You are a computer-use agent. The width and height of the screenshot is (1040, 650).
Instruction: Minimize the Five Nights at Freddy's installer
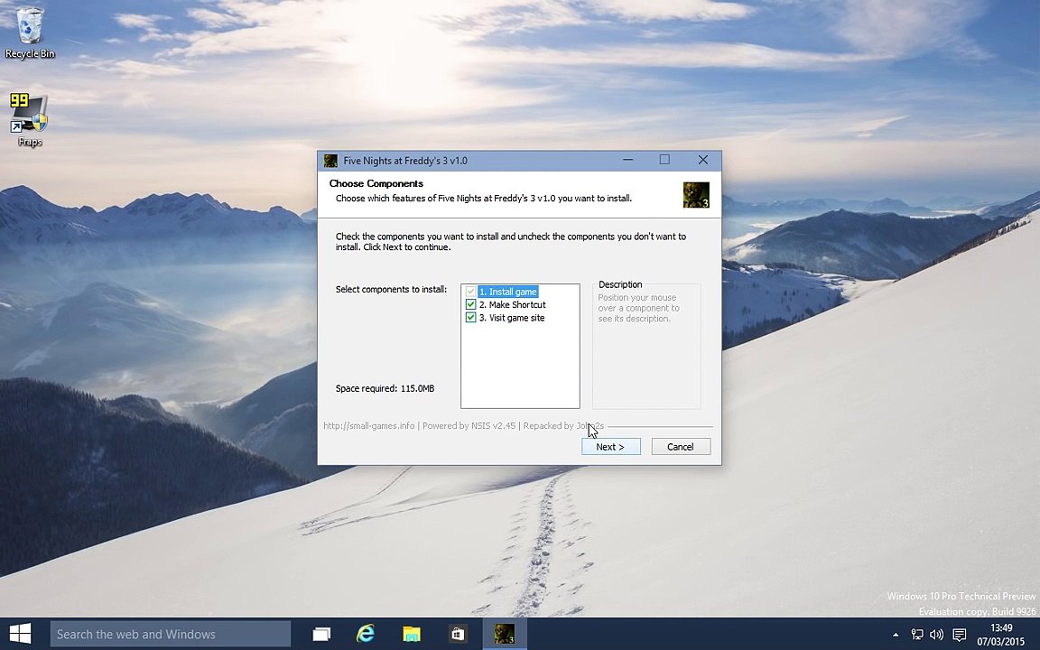point(627,160)
